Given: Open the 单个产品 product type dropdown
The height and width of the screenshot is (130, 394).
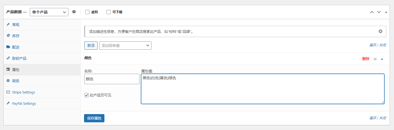Looking at the screenshot, I should [x=49, y=12].
